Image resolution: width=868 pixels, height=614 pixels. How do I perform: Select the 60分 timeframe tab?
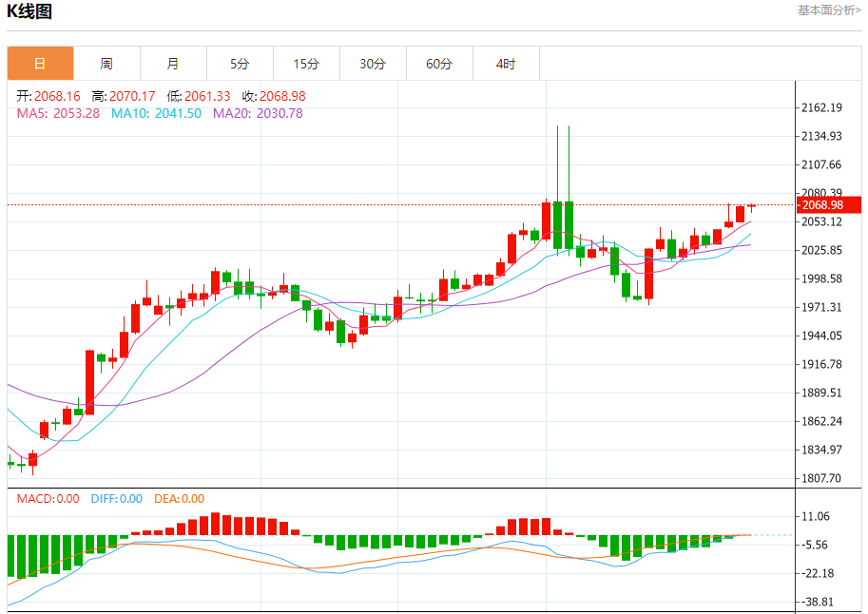pos(439,64)
